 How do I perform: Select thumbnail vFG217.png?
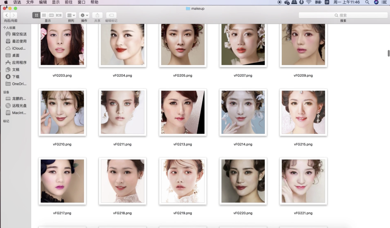click(62, 181)
